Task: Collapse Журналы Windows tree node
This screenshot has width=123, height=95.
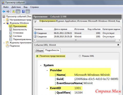Action: tap(4, 23)
